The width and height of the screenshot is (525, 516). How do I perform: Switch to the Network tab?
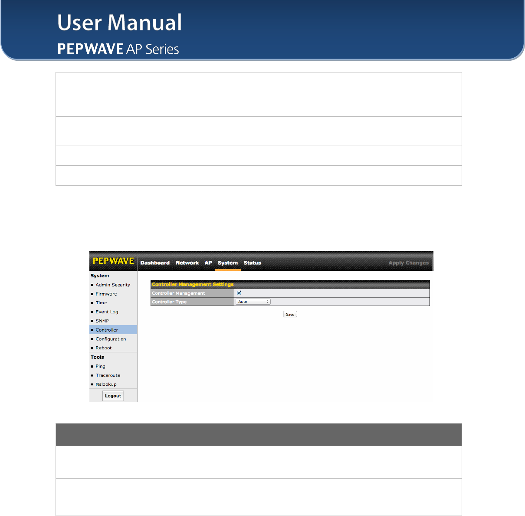pos(187,263)
